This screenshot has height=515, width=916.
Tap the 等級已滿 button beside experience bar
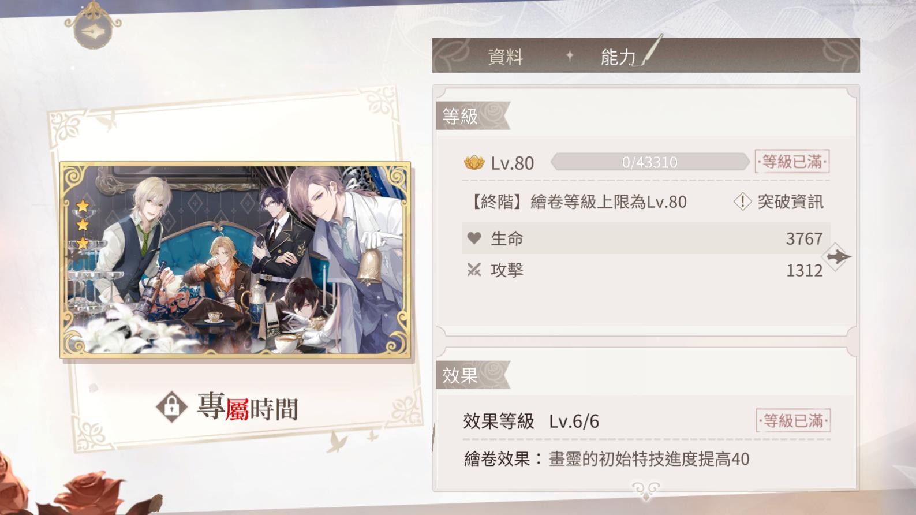tap(792, 162)
